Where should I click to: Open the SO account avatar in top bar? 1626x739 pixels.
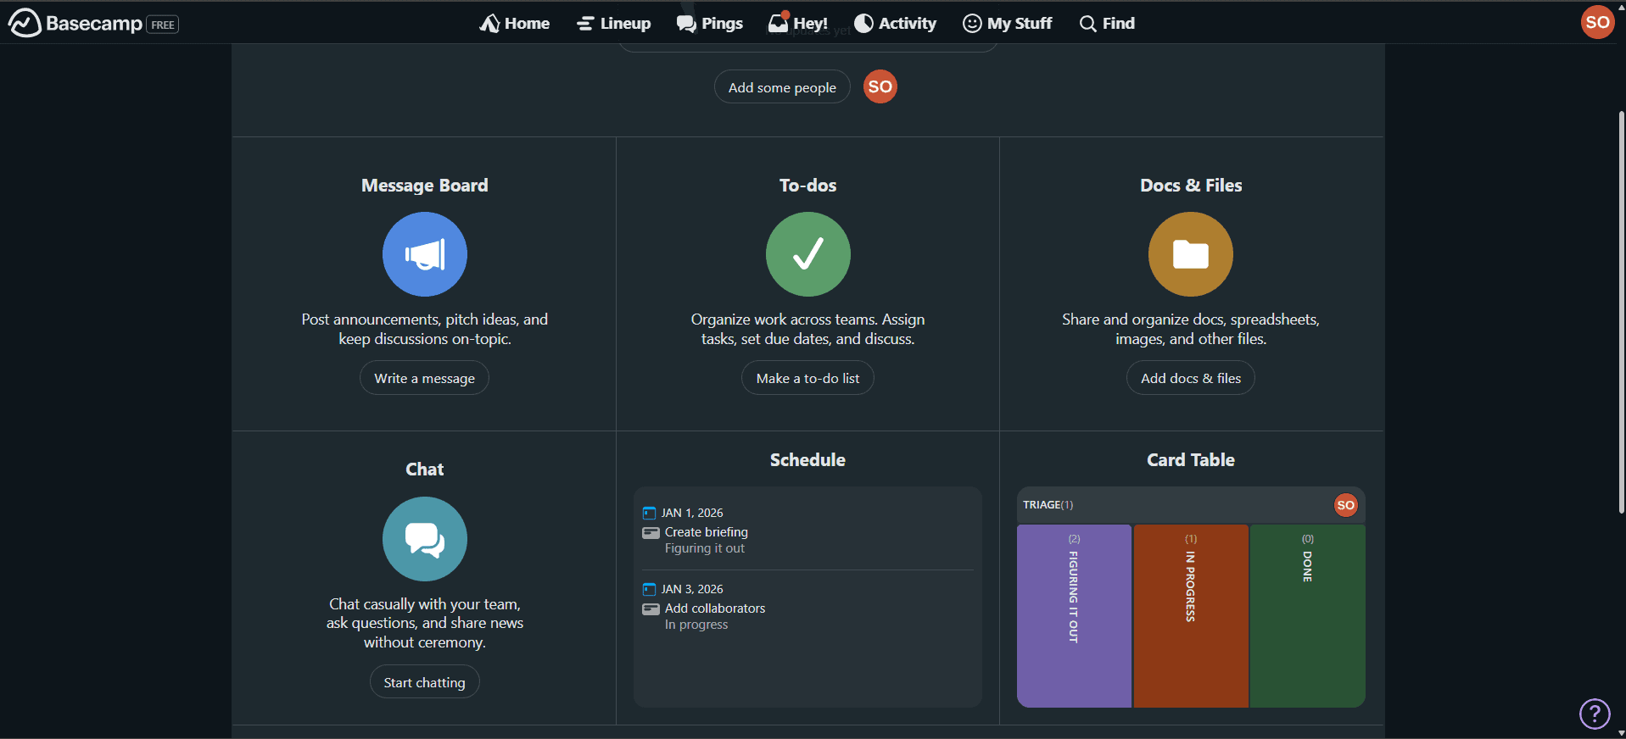click(1597, 23)
